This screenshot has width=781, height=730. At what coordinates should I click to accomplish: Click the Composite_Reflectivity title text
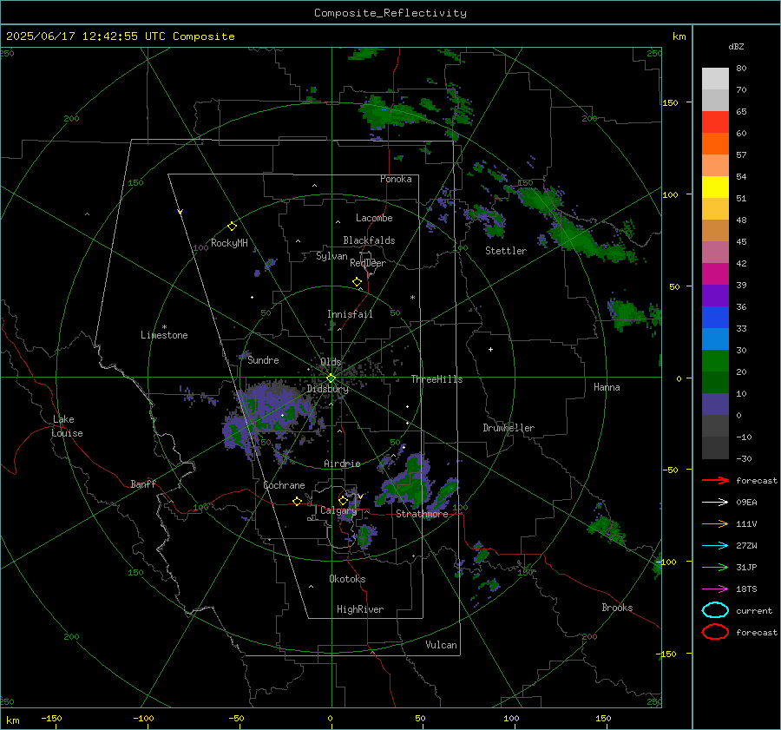[390, 13]
